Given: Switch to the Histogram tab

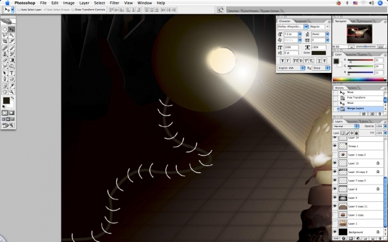Looking at the screenshot, I should 365,21.
